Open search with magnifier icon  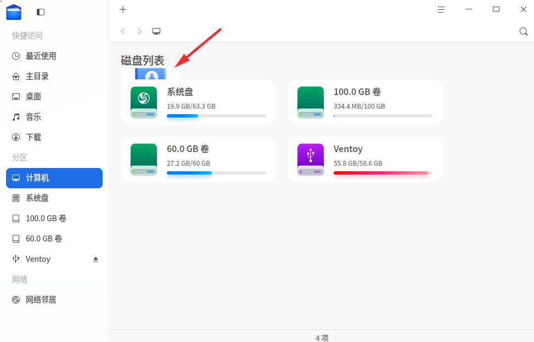(524, 32)
